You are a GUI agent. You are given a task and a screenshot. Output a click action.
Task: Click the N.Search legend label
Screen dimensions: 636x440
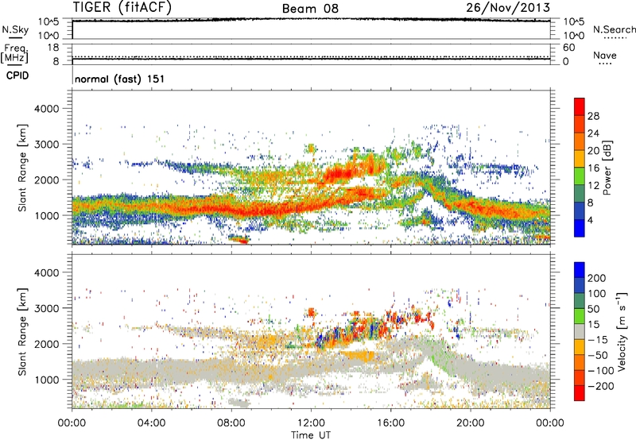coord(614,29)
